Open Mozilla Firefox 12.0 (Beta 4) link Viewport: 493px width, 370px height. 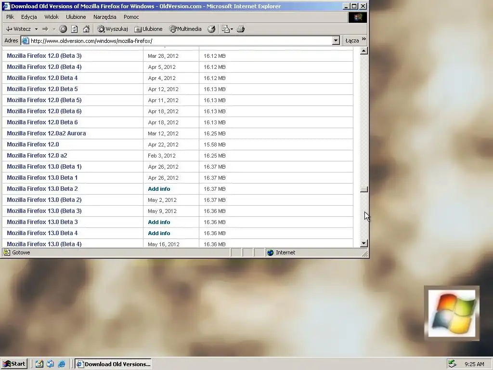click(44, 66)
